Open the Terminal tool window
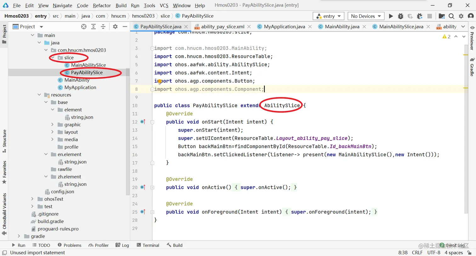This screenshot has width=476, height=256. (x=148, y=245)
